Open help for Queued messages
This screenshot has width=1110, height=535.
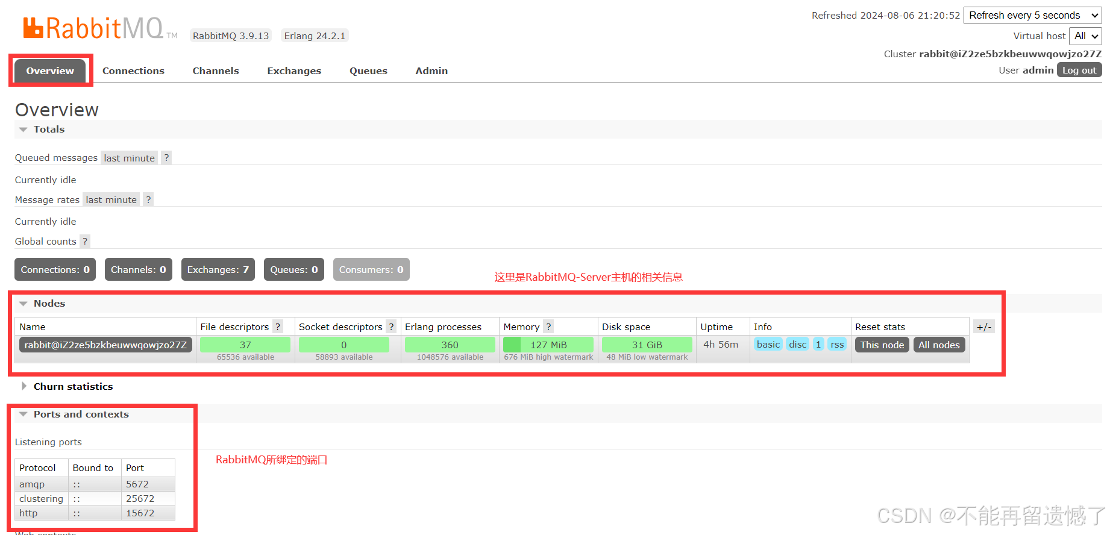tap(166, 158)
